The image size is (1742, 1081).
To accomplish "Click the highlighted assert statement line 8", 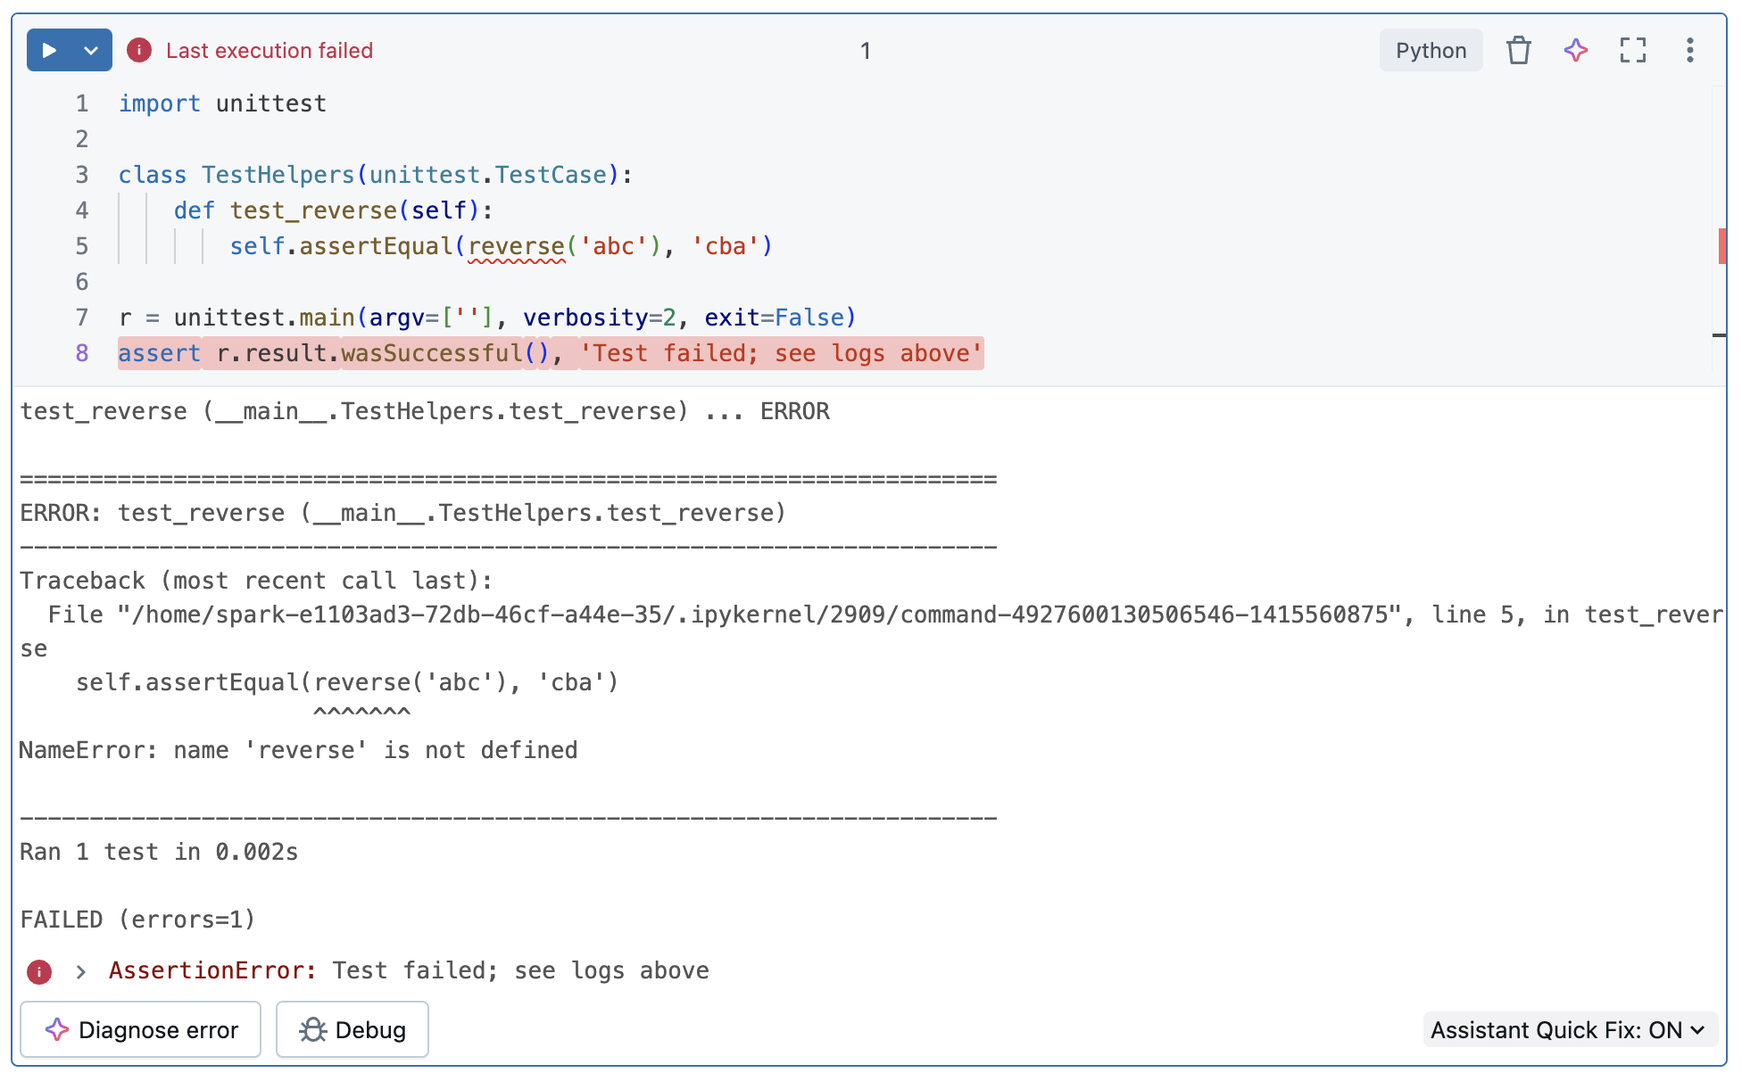I will [550, 353].
